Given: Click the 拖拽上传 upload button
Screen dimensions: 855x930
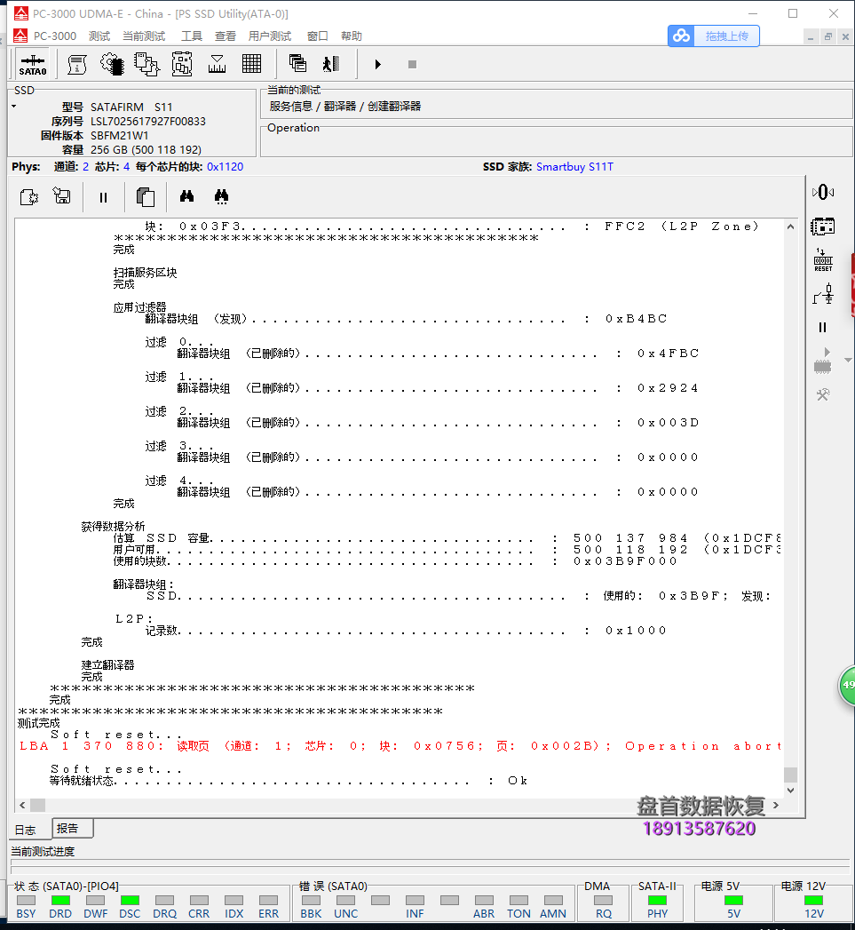Looking at the screenshot, I should [x=714, y=36].
